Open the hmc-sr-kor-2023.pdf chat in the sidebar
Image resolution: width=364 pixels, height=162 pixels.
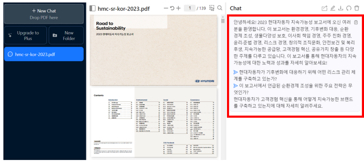pyautogui.click(x=44, y=54)
